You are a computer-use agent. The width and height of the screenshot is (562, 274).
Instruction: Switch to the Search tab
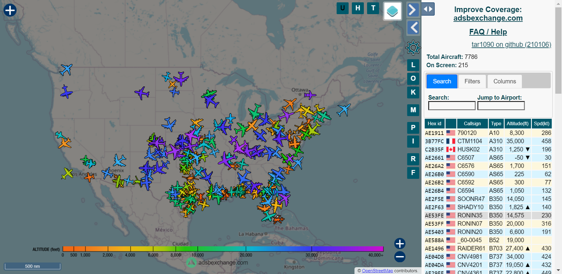[x=442, y=81]
